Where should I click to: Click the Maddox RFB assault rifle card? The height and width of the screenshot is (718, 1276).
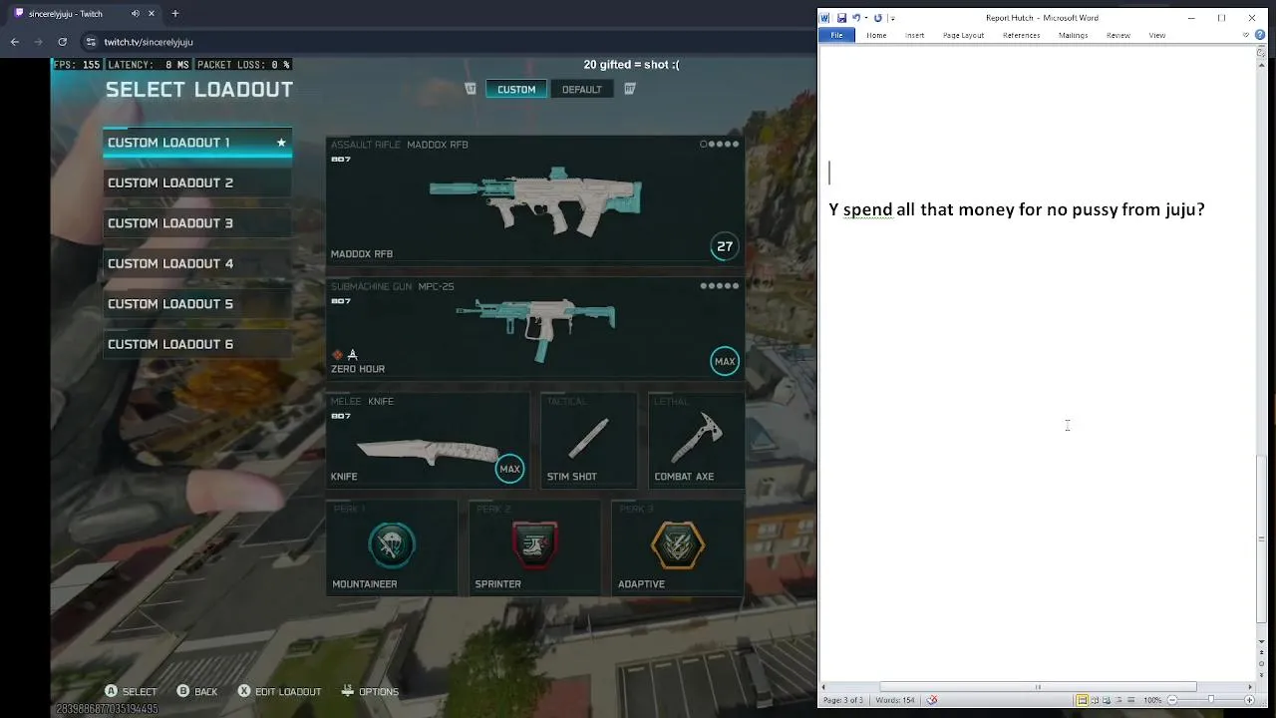click(x=535, y=199)
